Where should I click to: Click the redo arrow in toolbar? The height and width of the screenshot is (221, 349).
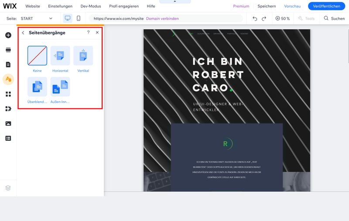264,19
